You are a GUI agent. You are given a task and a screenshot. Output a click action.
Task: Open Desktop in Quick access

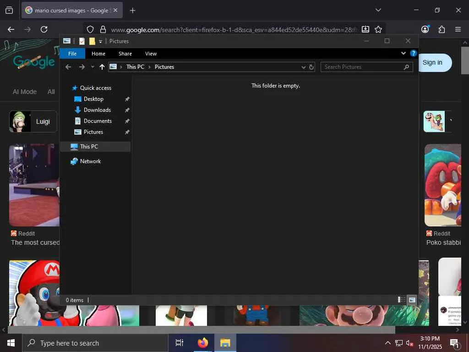(x=93, y=99)
